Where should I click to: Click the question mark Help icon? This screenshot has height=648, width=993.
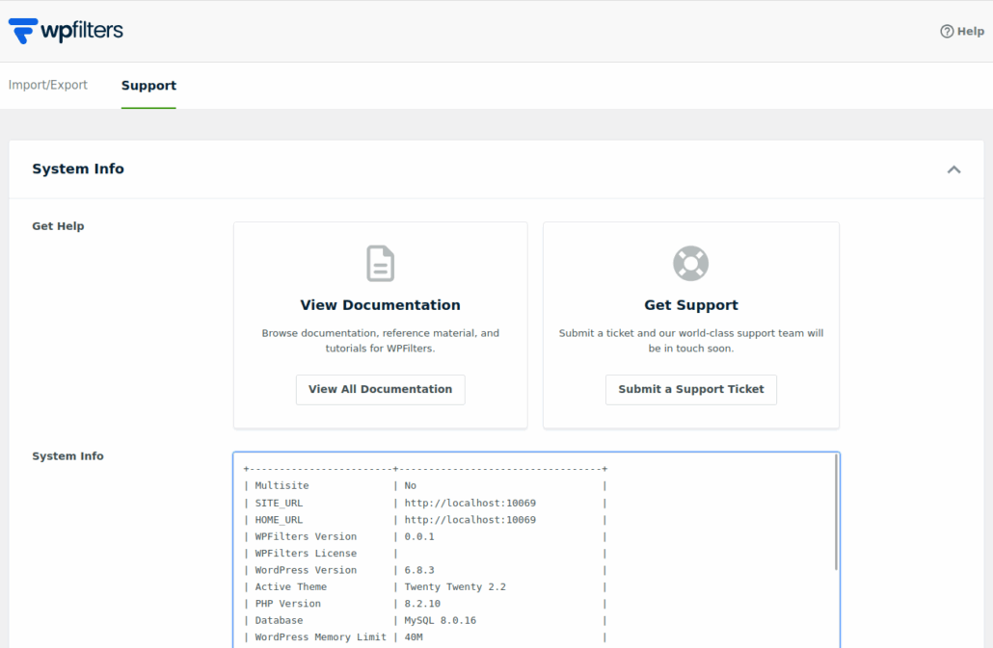(947, 32)
